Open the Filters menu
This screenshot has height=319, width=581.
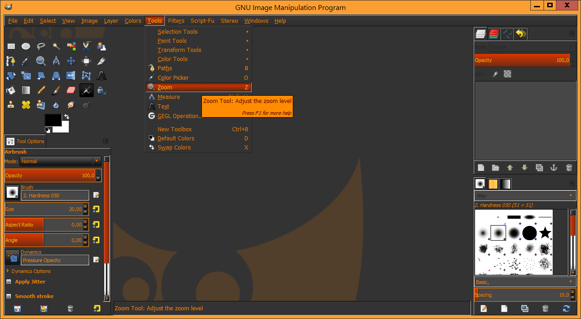pyautogui.click(x=176, y=21)
